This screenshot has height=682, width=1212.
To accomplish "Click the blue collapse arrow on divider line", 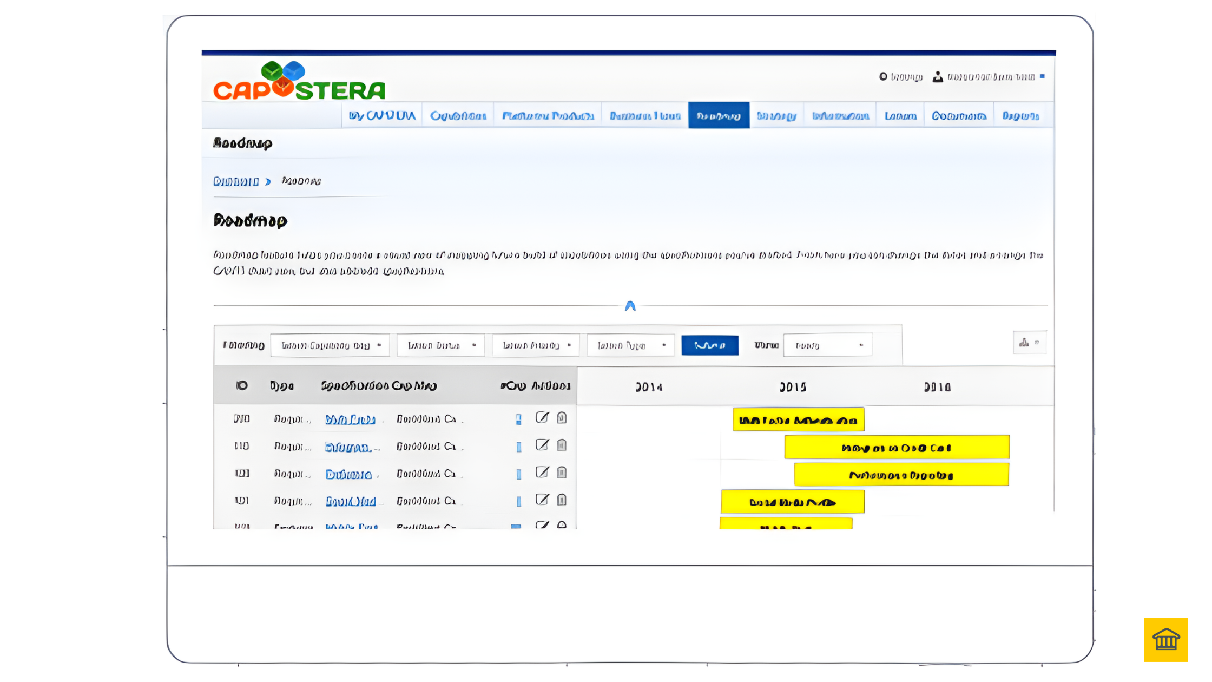I will pos(630,306).
